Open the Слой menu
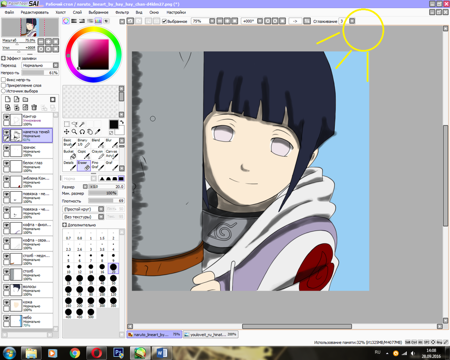Screen dimensions: 450x360 point(77,12)
